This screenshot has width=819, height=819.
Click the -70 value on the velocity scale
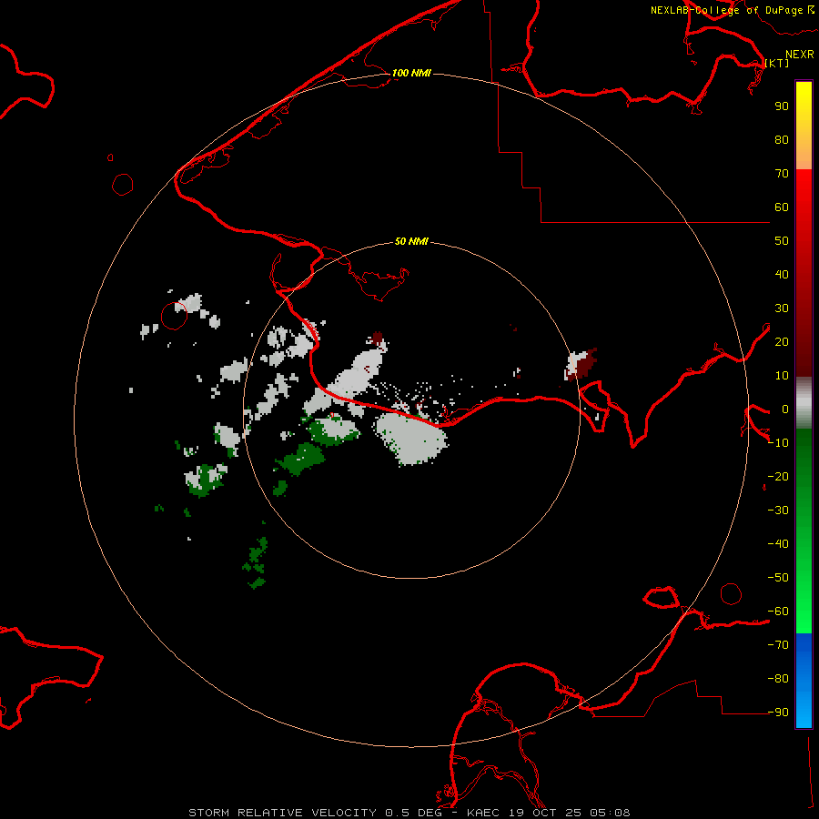point(778,645)
